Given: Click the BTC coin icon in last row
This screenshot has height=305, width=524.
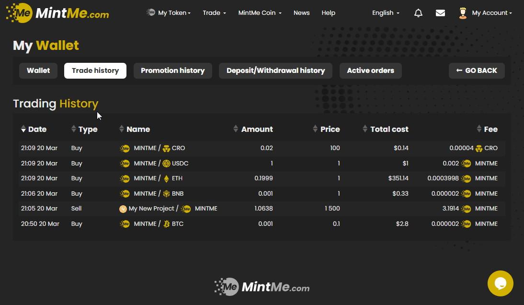Looking at the screenshot, I should coord(167,224).
